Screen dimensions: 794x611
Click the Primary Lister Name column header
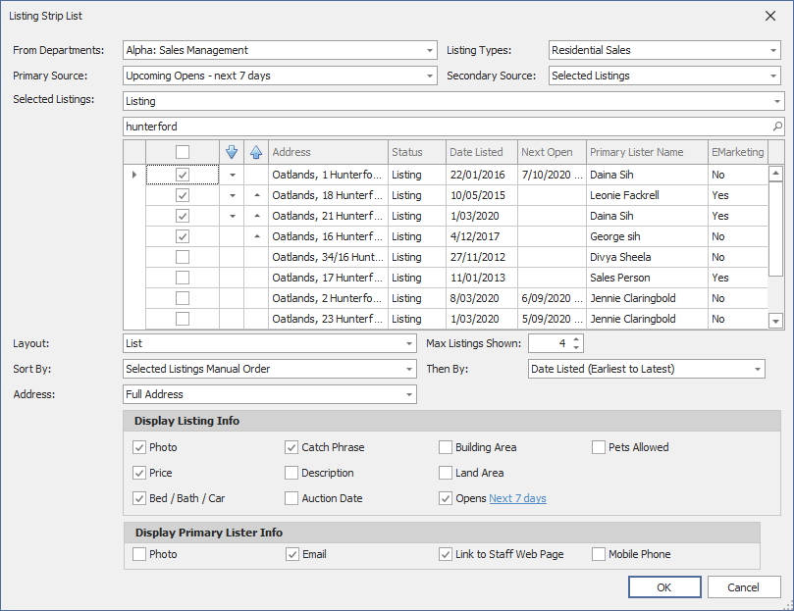click(x=636, y=152)
